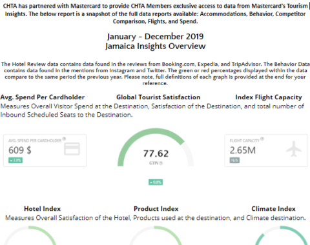Click the credit card icon in spend card
The height and width of the screenshot is (245, 310).
72,149
